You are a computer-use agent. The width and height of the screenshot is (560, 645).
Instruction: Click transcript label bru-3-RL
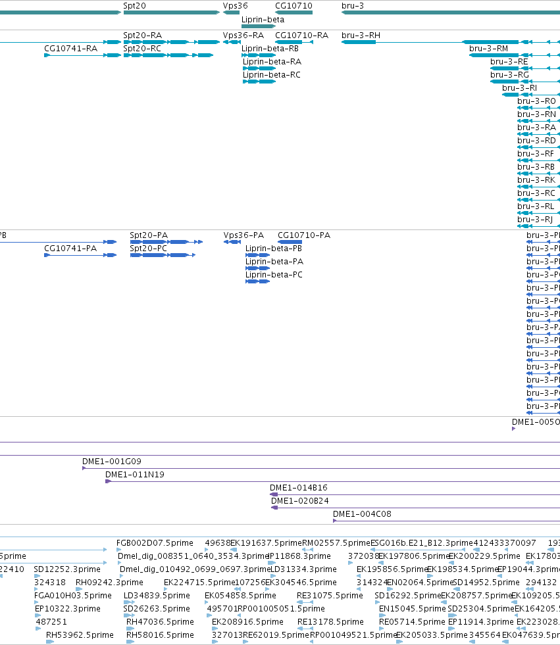(x=536, y=206)
